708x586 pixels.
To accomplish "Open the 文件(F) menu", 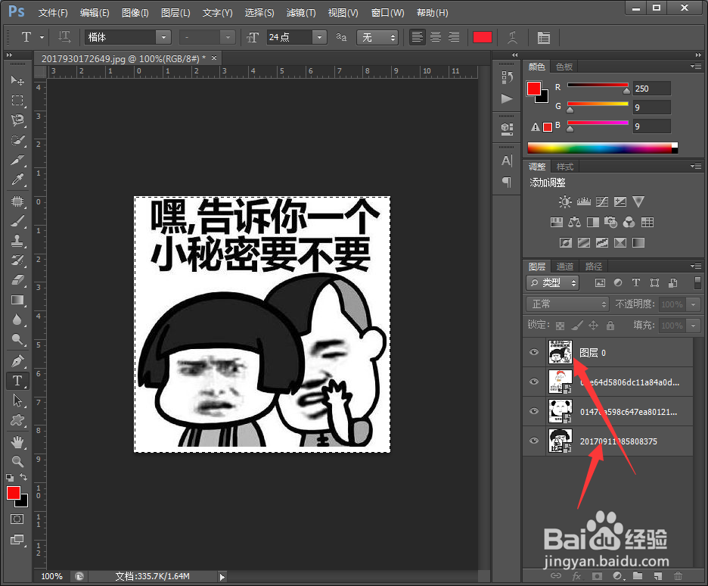I will (x=53, y=13).
